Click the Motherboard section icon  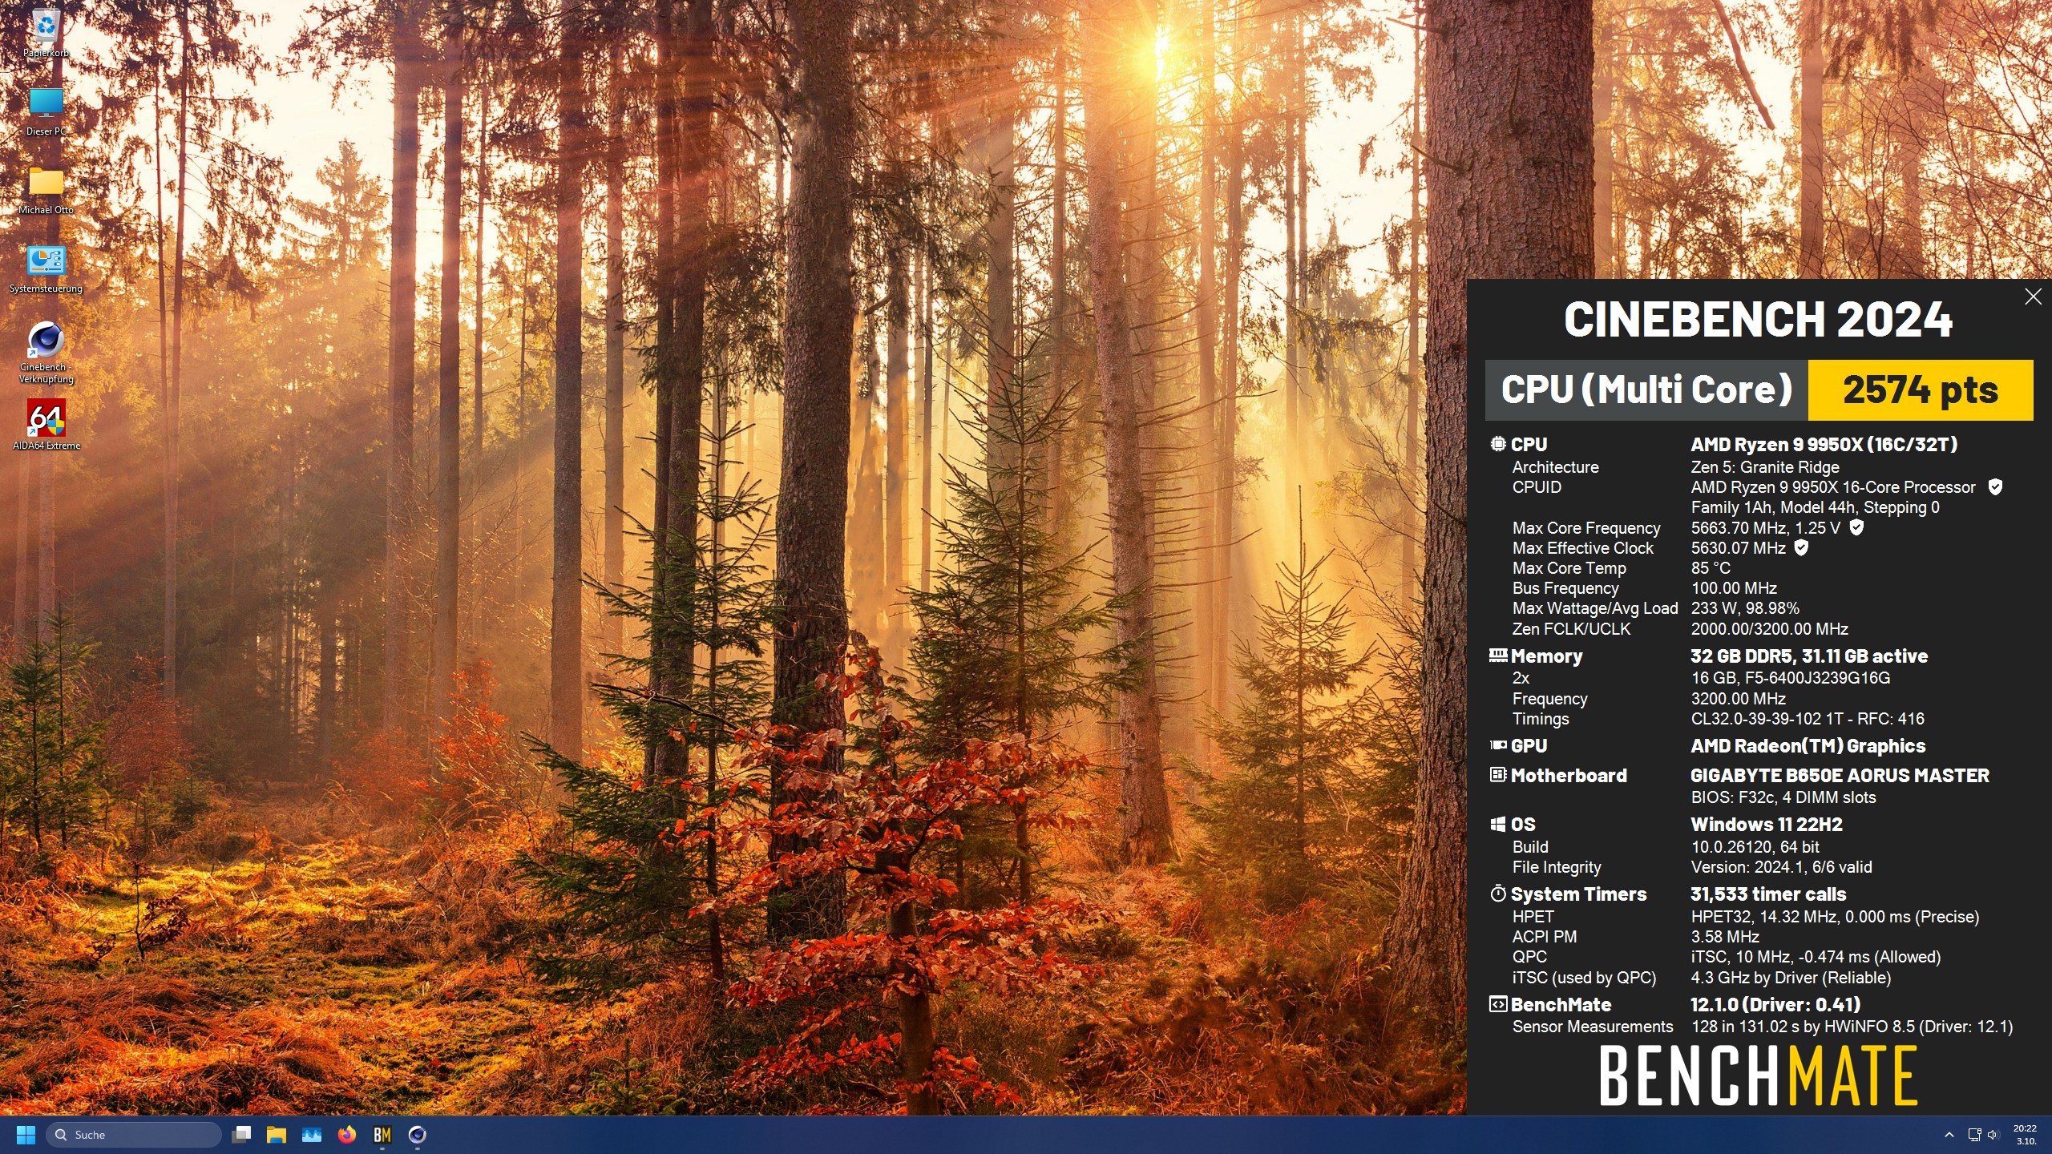coord(1498,775)
